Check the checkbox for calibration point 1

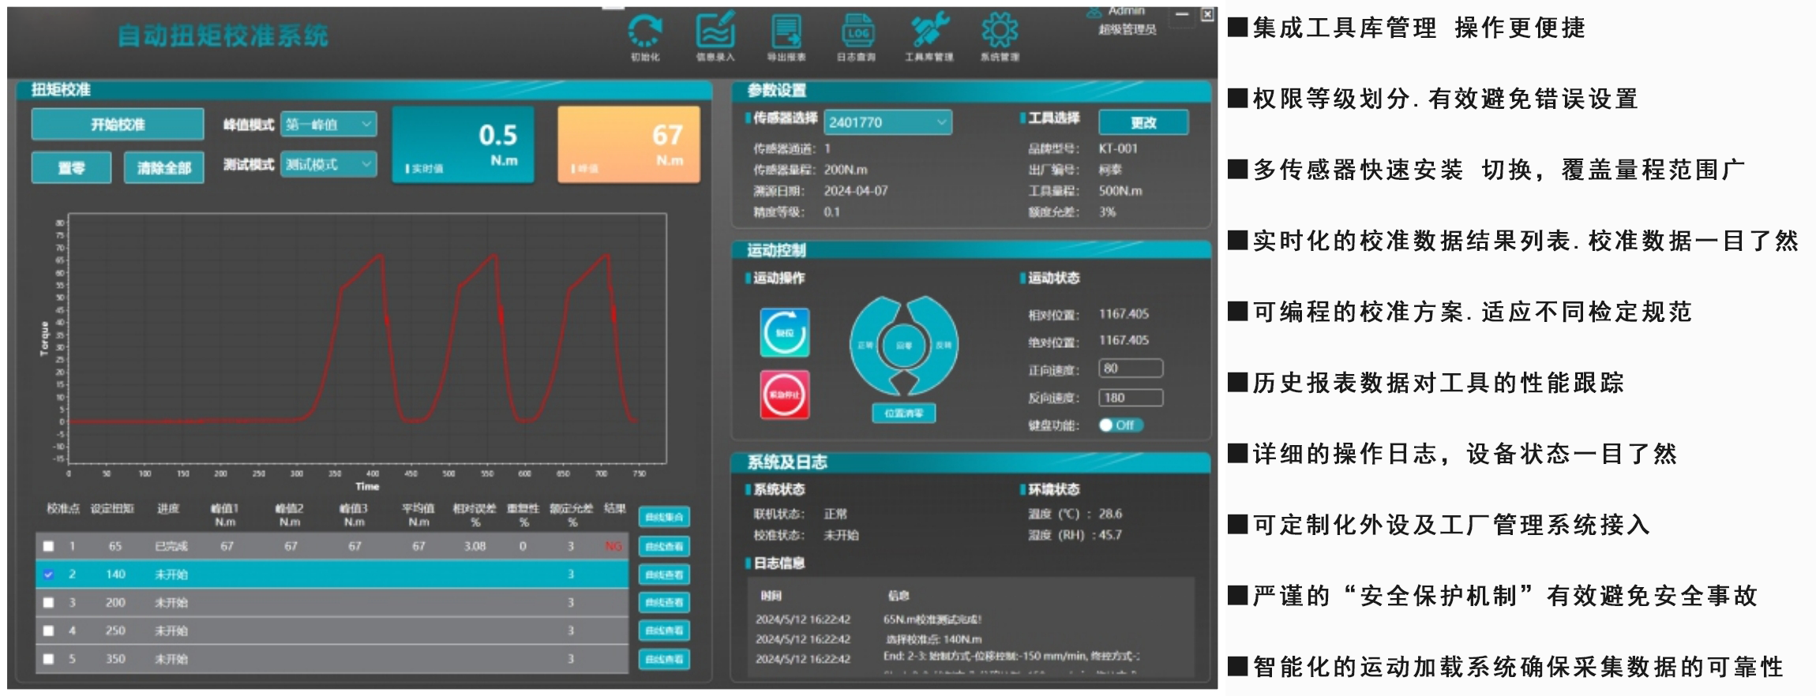(x=48, y=546)
